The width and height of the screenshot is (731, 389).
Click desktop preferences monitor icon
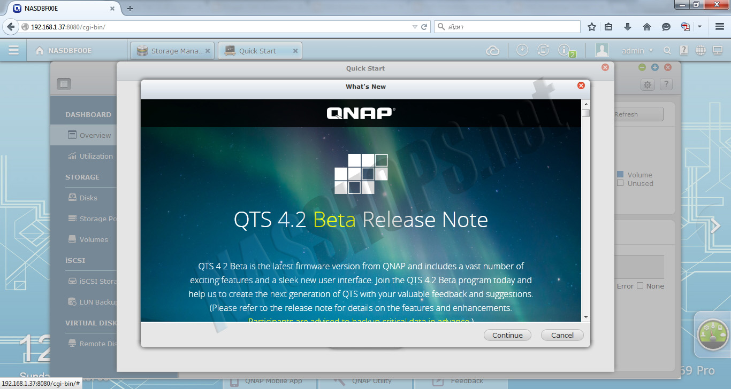[x=717, y=50]
